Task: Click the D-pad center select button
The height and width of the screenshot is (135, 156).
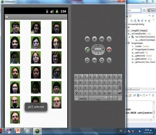Action: 98,49
